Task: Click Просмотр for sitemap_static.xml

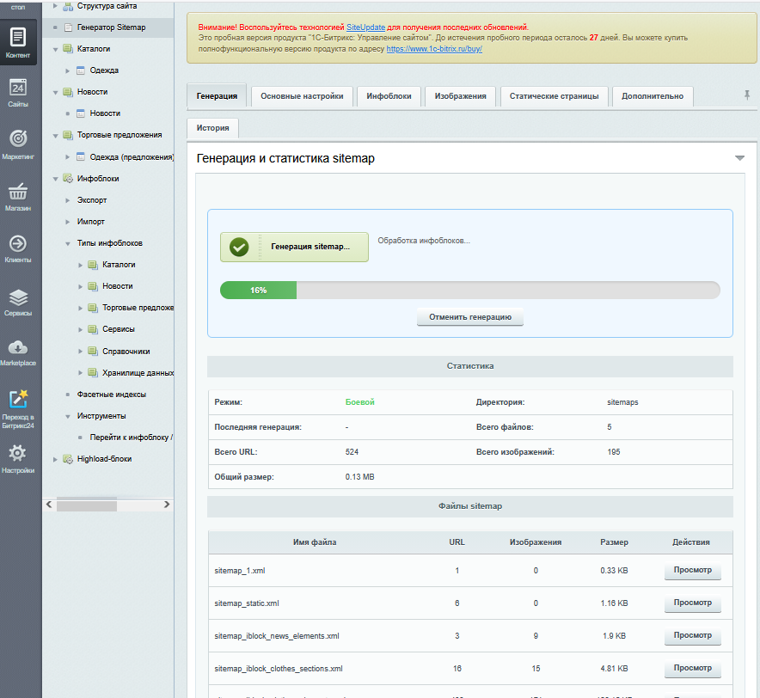Action: pyautogui.click(x=692, y=603)
